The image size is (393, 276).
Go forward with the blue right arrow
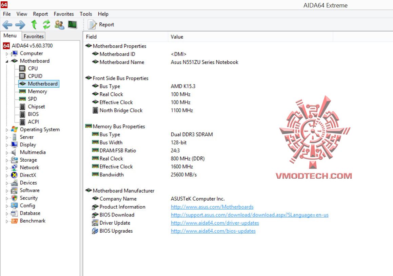click(x=20, y=24)
